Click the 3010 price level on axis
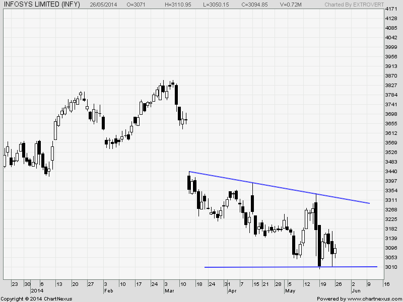403x302 pixels. [391, 267]
